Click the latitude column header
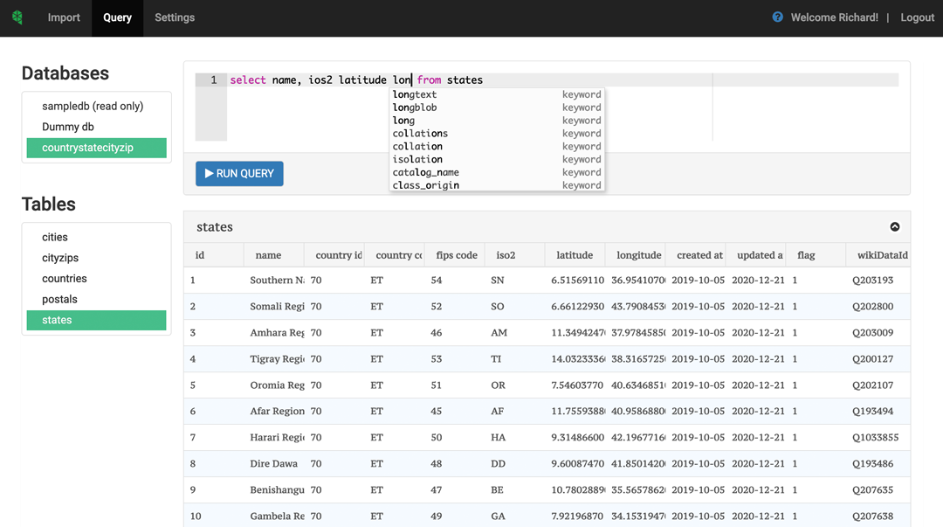943x527 pixels. [575, 255]
